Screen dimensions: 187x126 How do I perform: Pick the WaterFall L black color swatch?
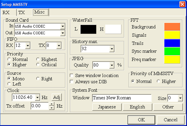click(x=88, y=29)
